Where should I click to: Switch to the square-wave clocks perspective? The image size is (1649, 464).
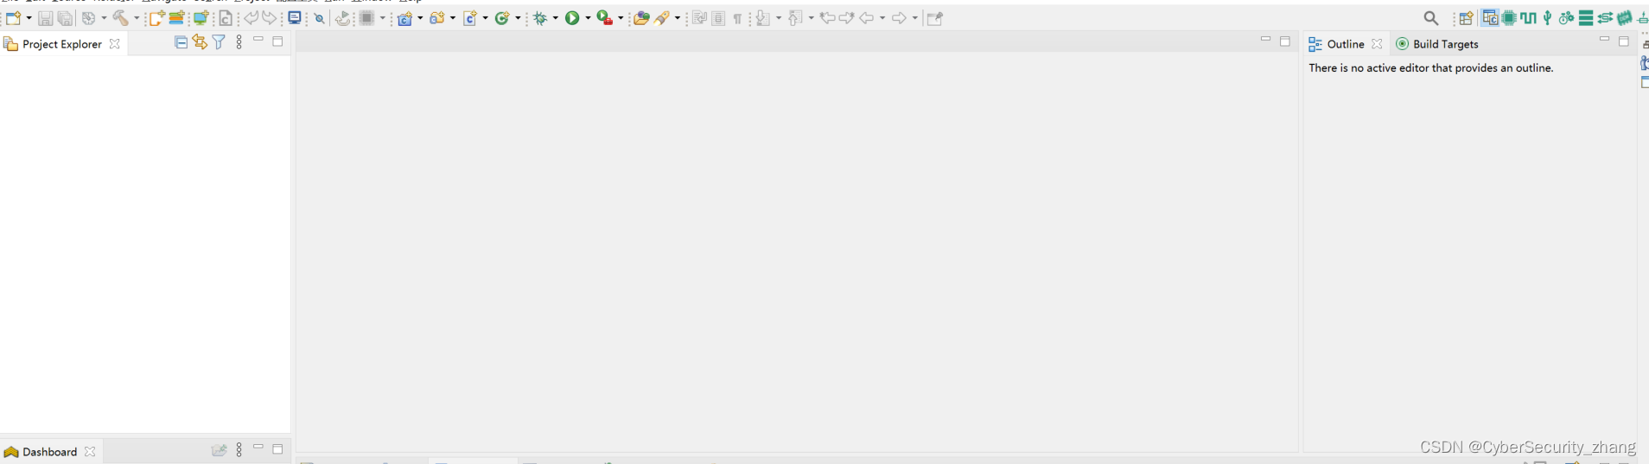(x=1528, y=17)
